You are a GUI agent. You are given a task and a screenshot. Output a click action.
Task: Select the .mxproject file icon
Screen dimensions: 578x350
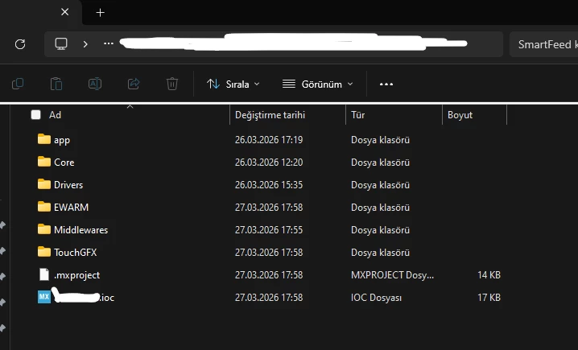44,274
